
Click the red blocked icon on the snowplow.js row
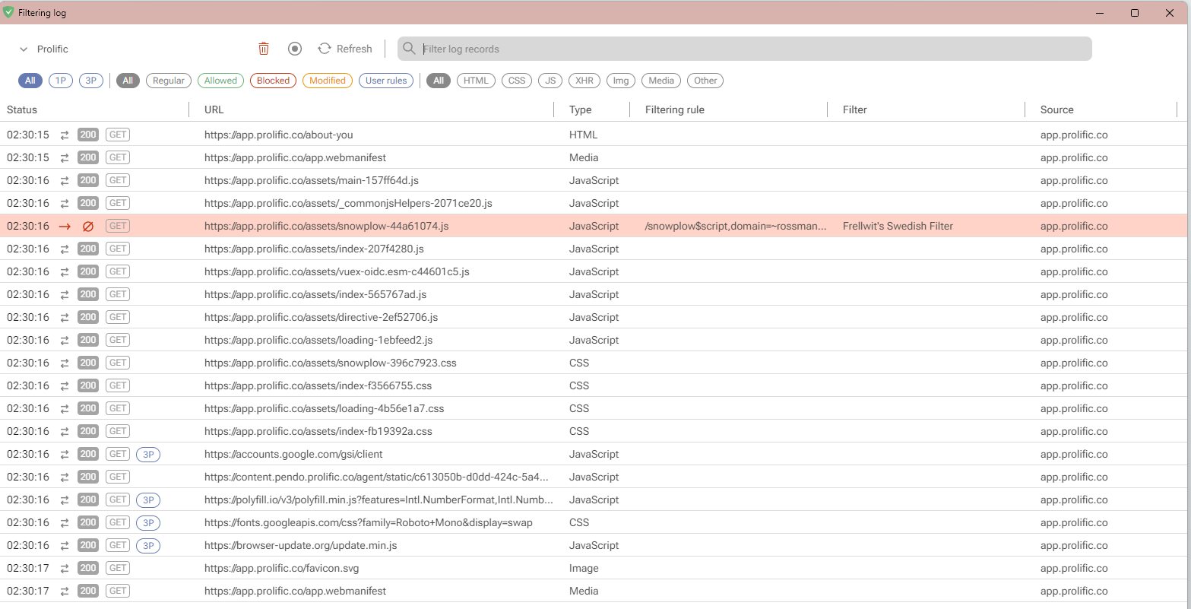(x=87, y=226)
